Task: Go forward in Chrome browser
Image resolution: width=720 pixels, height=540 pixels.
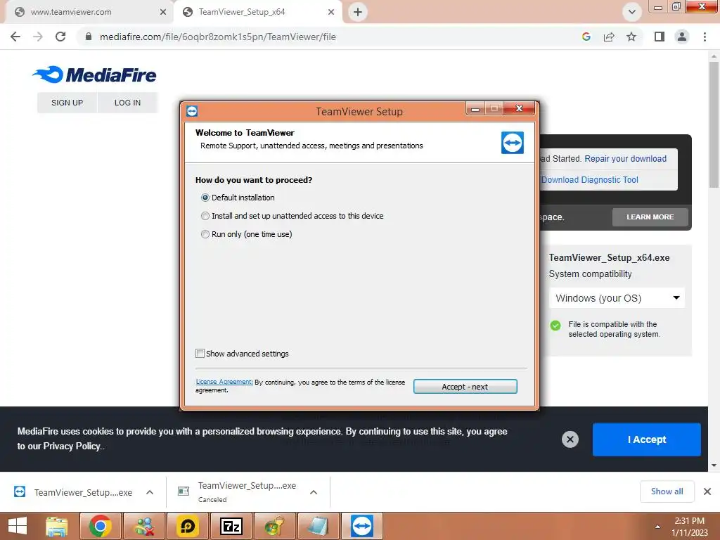Action: point(38,37)
